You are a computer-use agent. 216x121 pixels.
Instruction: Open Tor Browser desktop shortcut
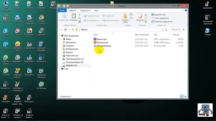pos(41,85)
